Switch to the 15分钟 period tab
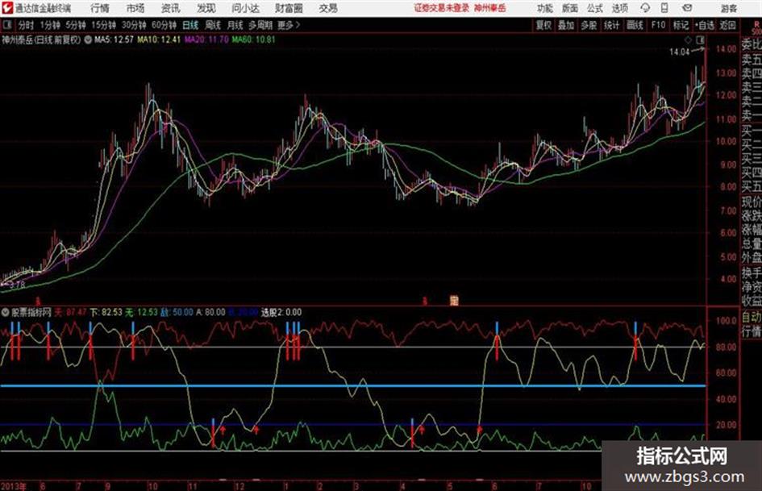The height and width of the screenshot is (491, 762). point(103,25)
